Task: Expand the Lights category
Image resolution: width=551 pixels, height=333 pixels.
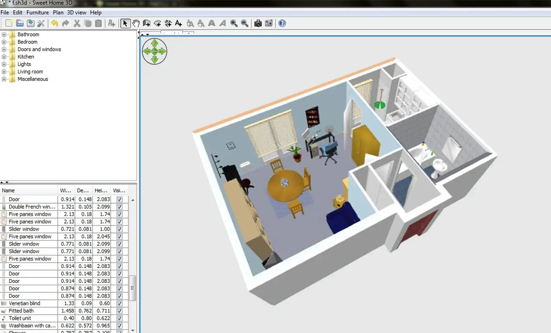Action: [x=3, y=64]
